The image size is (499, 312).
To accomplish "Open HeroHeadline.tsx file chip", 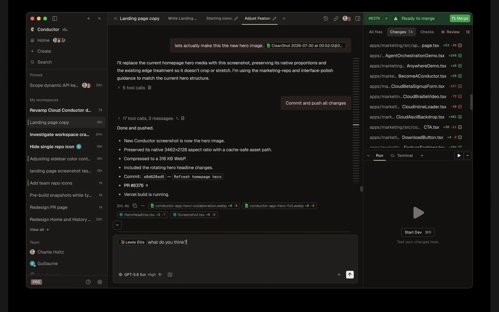I will (142, 215).
